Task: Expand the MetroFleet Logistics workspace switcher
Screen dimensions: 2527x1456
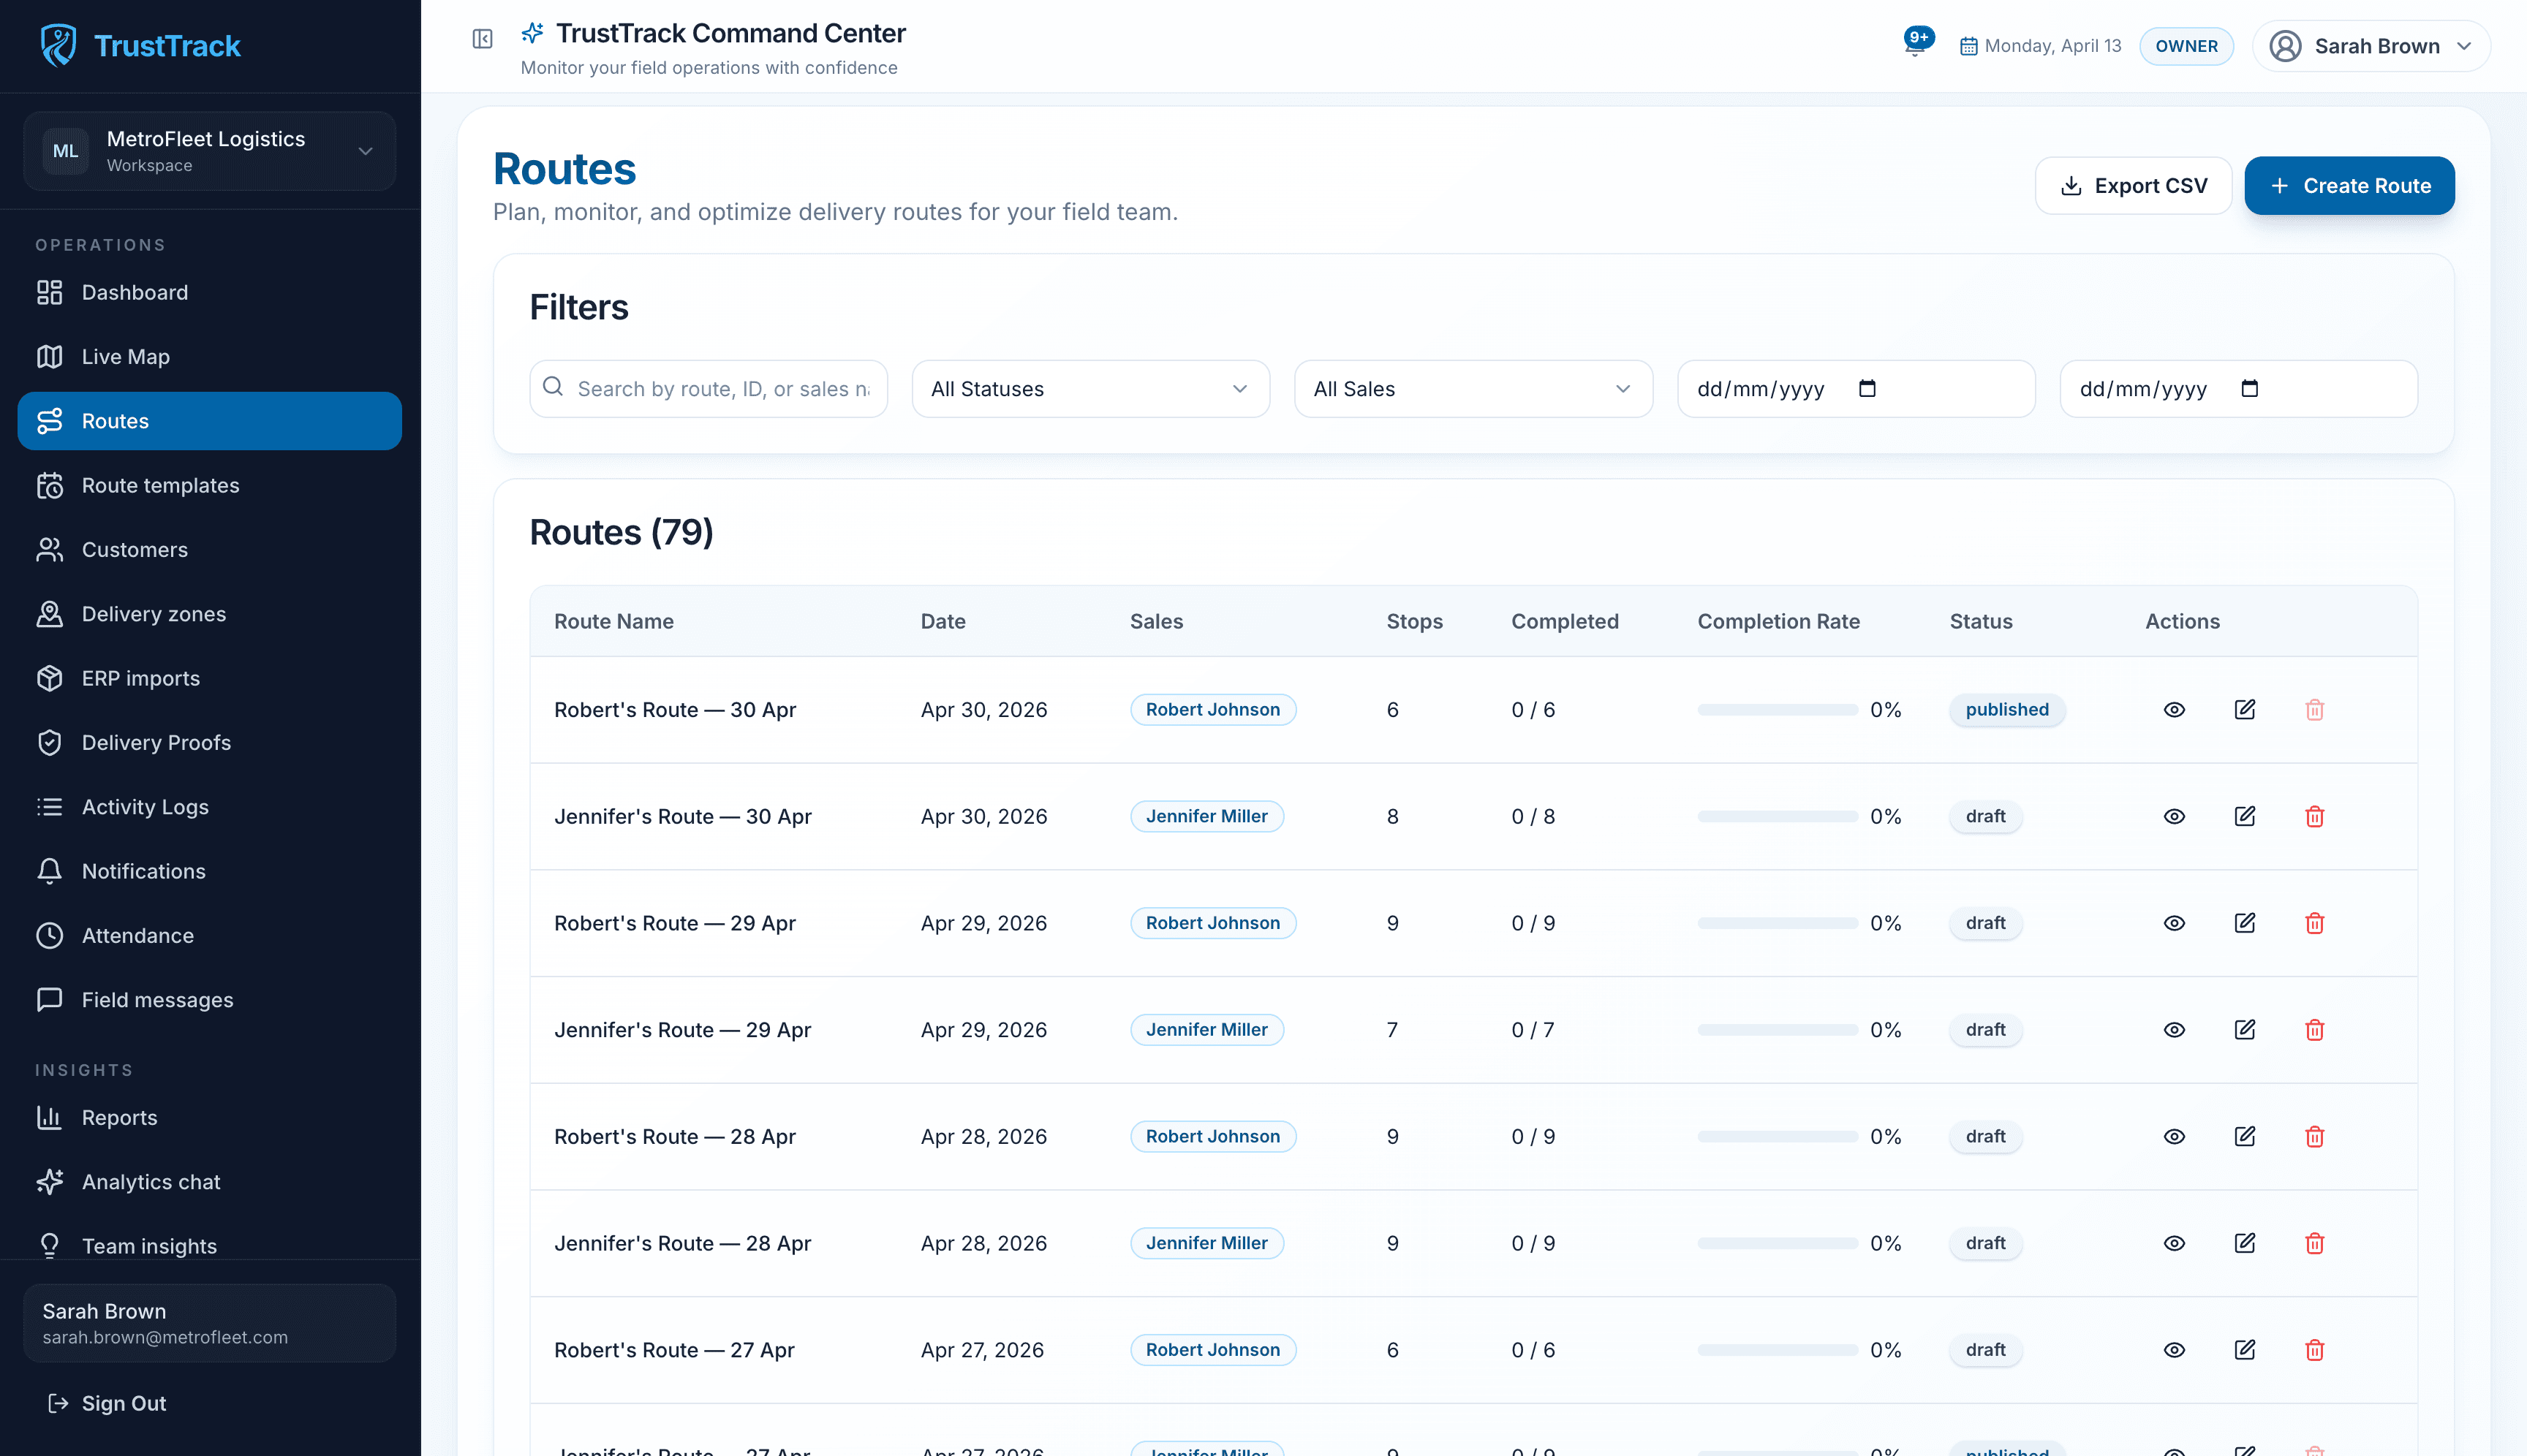Action: 209,151
